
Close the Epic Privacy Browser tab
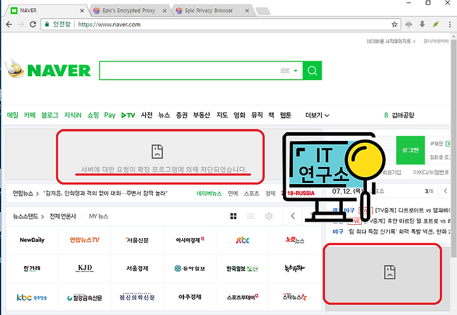click(247, 11)
